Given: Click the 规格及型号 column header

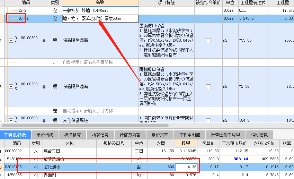Looking at the screenshot, I should (114, 143).
